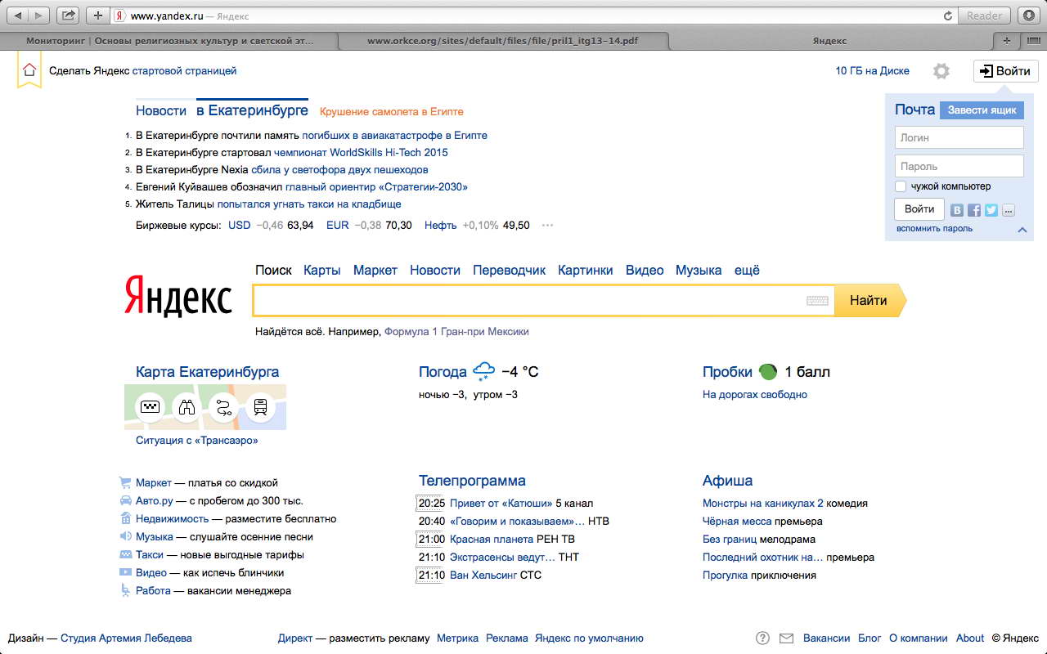Switch to the Мониторинг browser tab
The width and height of the screenshot is (1047, 654).
pos(169,40)
